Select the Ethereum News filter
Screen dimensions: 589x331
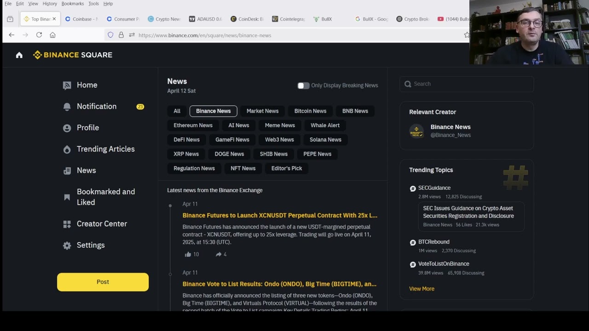(x=193, y=126)
